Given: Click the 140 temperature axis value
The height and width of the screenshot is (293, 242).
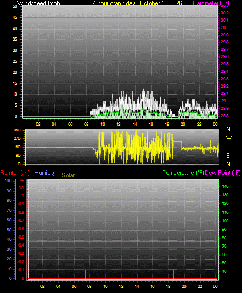Looking at the screenshot, I should (225, 186).
